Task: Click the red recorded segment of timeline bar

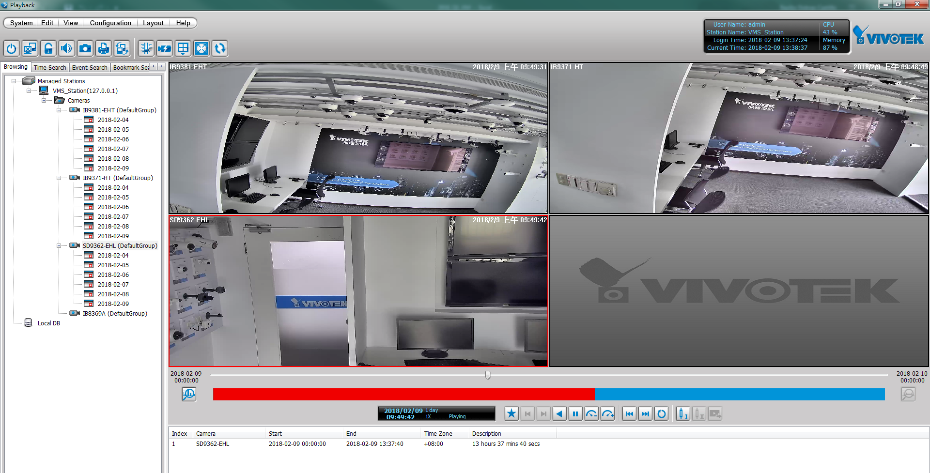Action: [403, 395]
